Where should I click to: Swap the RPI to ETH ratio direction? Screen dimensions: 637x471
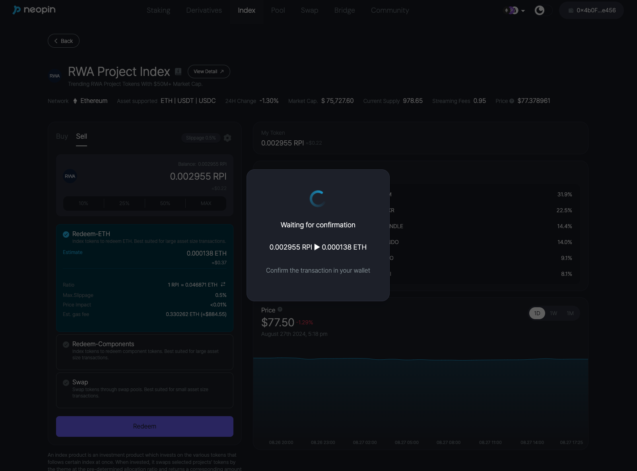tap(223, 285)
